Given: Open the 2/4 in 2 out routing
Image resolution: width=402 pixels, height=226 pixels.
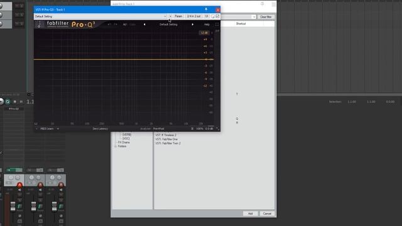Looking at the screenshot, I should coord(194,16).
